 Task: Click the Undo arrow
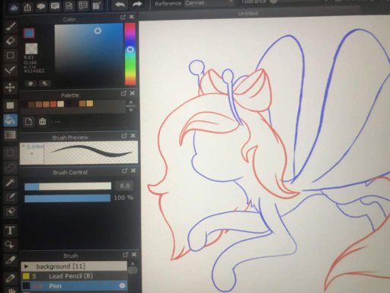pos(120,5)
